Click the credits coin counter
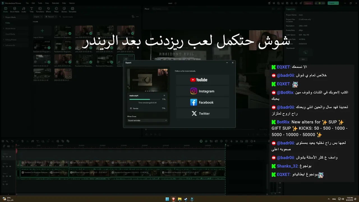The width and height of the screenshot is (359, 202). click(321, 3)
